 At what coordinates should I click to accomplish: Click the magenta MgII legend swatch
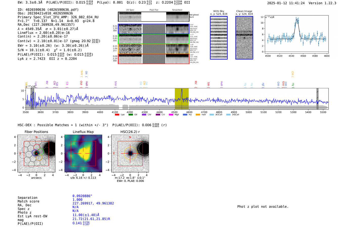tap(171, 115)
